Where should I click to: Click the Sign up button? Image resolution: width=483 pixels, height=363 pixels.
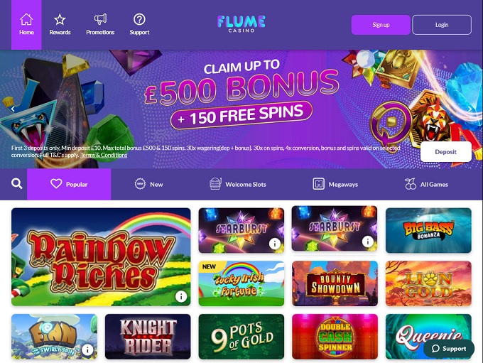click(x=381, y=25)
